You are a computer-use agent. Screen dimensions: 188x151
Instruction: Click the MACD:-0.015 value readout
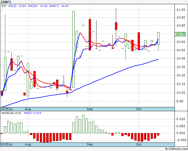(x=33, y=113)
